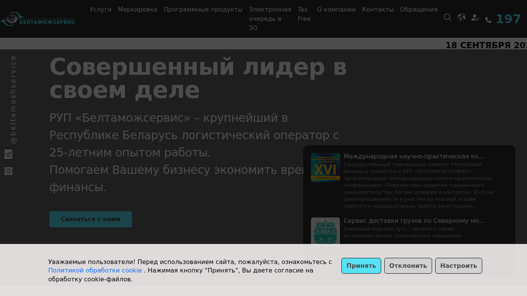Open Сервис доставки грузов по Северному news
This screenshot has height=296, width=527.
(414, 220)
